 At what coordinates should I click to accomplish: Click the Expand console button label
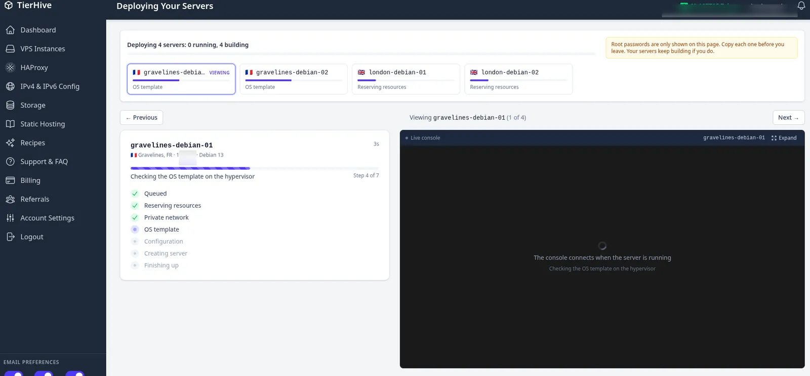(x=787, y=138)
